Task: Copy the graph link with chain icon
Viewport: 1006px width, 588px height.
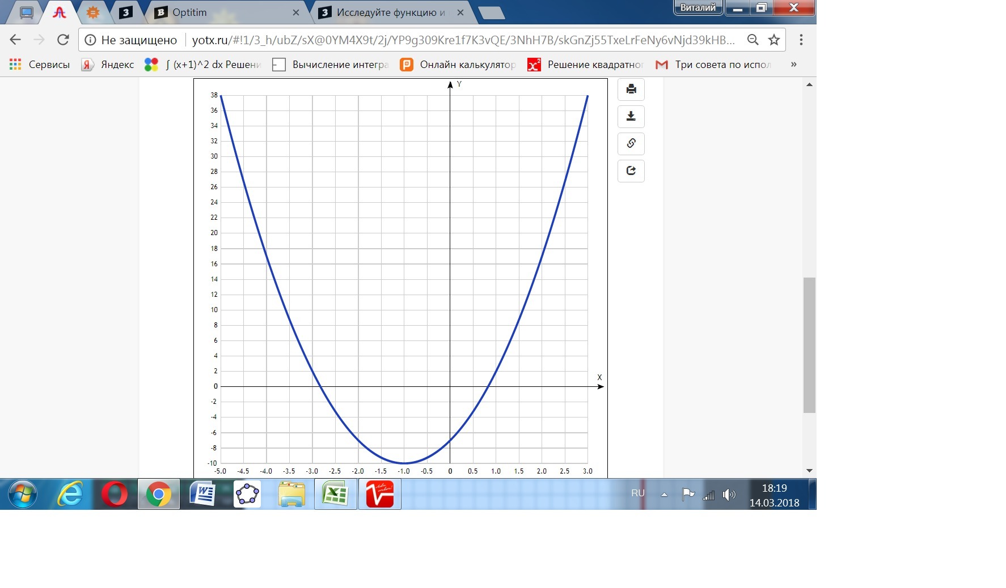Action: [x=631, y=144]
